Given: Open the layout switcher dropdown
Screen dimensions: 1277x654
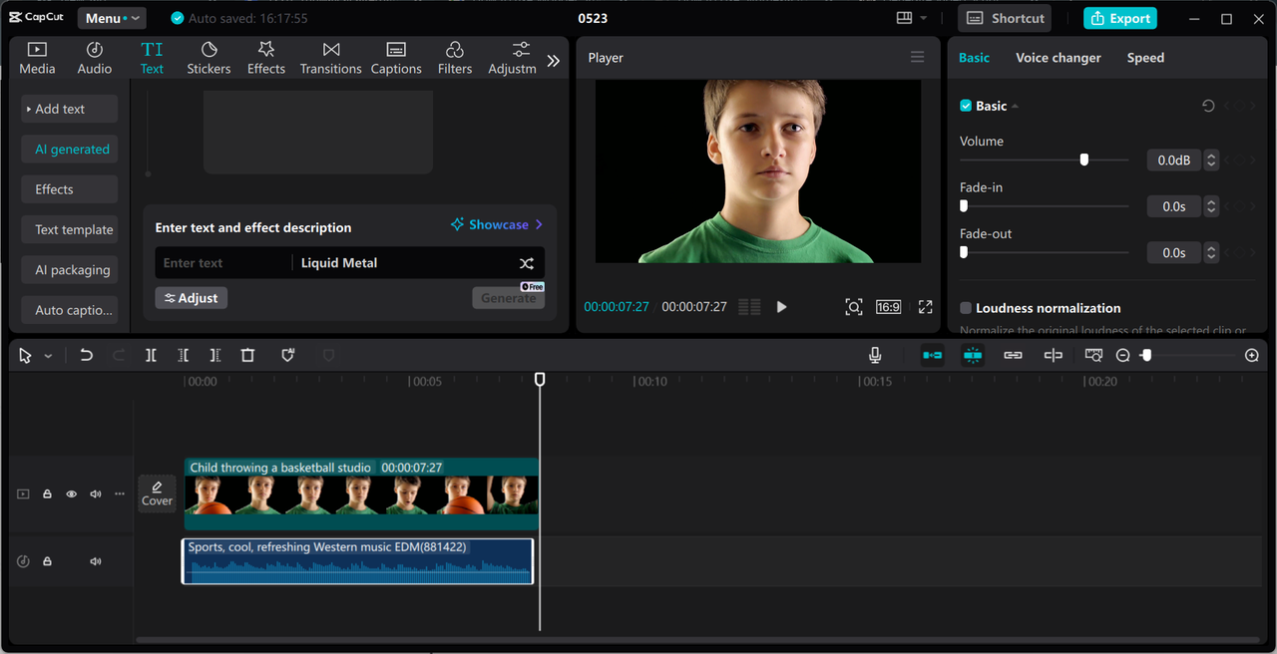Looking at the screenshot, I should coord(912,18).
